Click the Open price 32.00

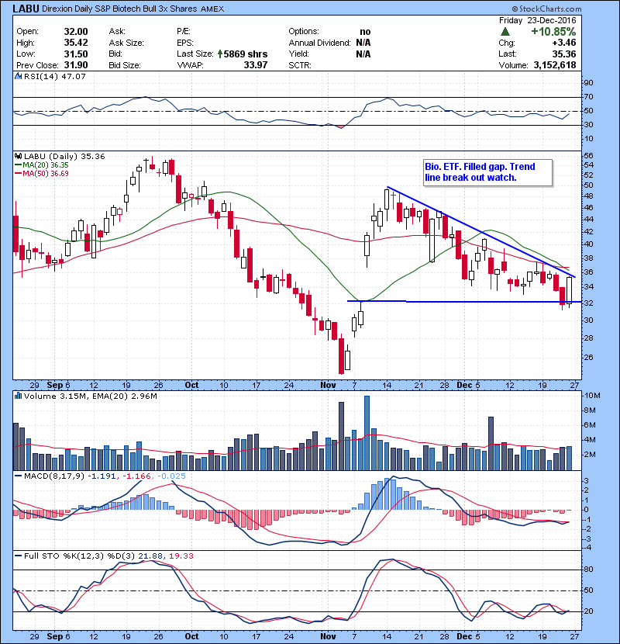(x=76, y=32)
